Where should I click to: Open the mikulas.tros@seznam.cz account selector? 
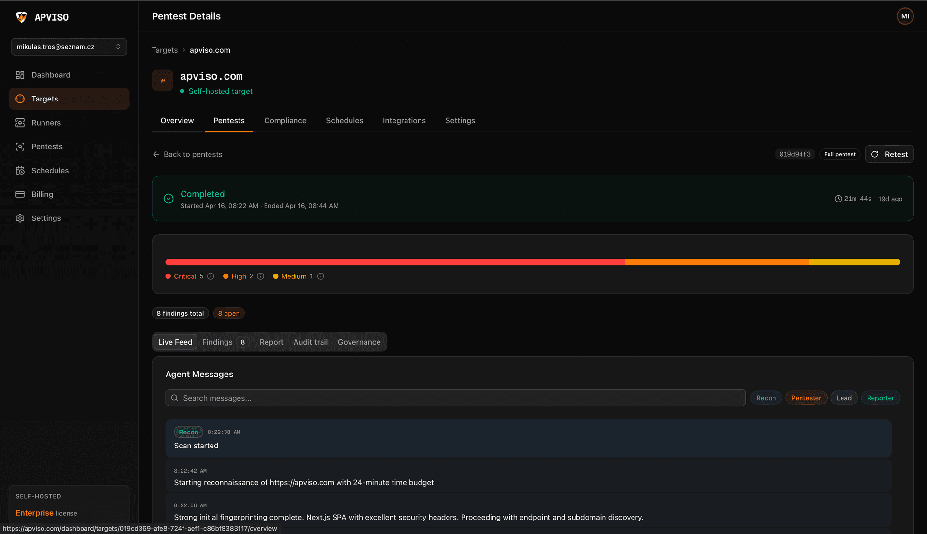coord(69,47)
